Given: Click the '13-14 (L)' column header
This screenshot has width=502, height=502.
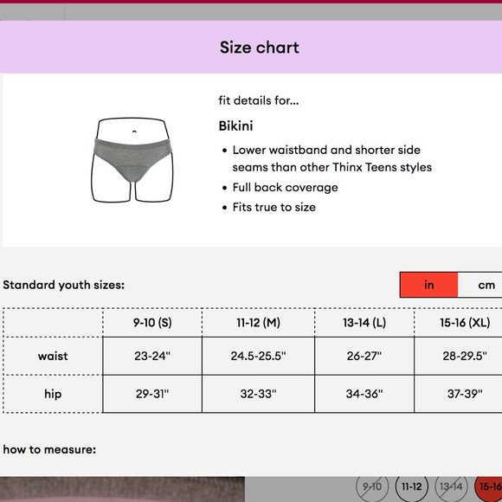Looking at the screenshot, I should (364, 322).
